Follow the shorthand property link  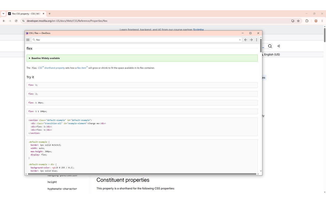point(55,68)
